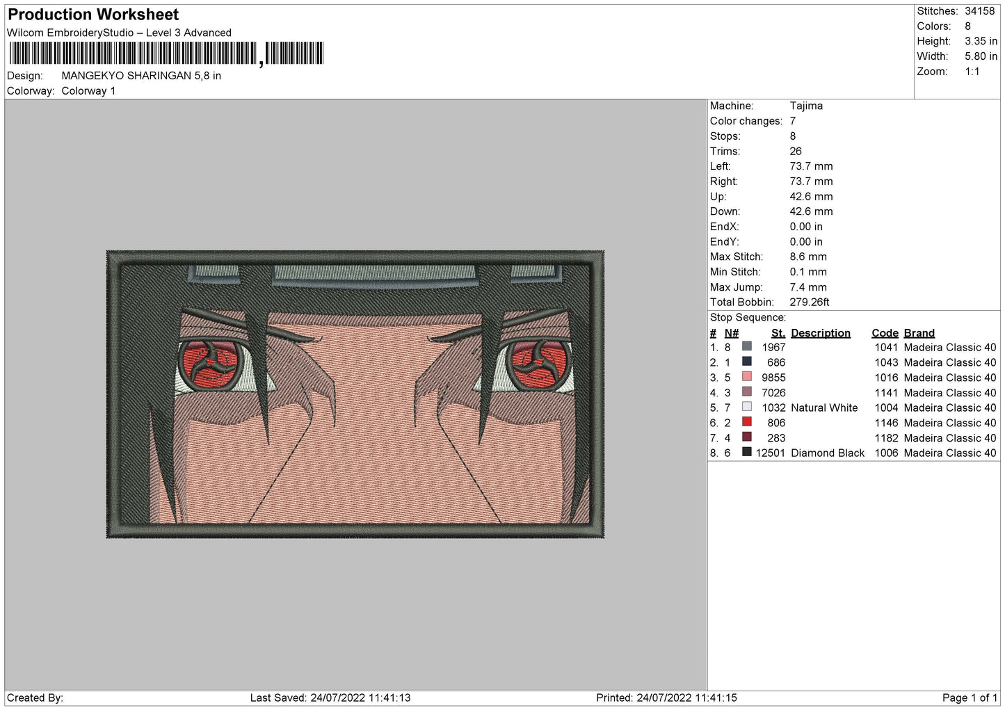
Task: Click the Height value '3.35 in'
Action: point(981,41)
